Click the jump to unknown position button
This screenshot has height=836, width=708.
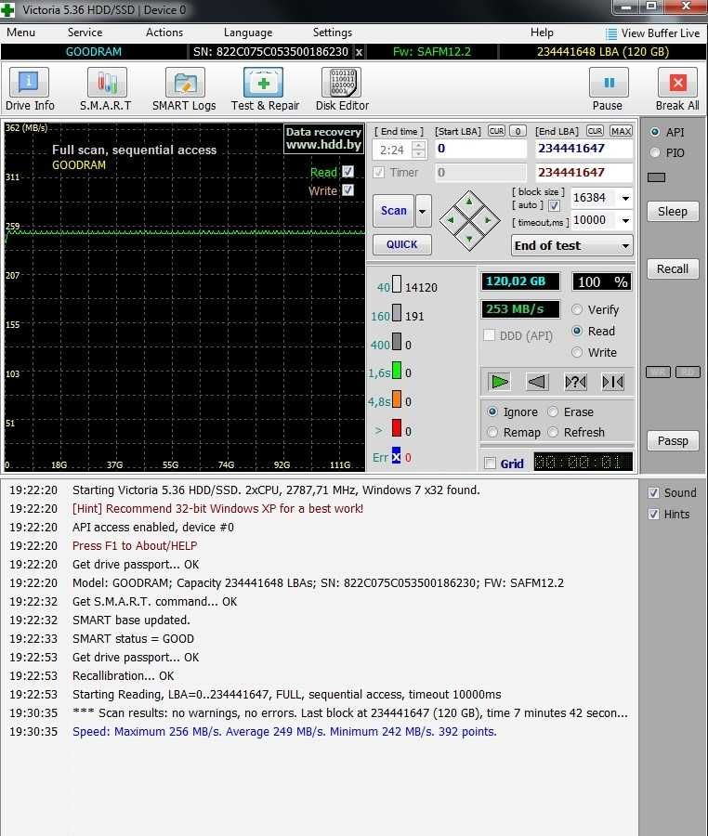[x=576, y=382]
